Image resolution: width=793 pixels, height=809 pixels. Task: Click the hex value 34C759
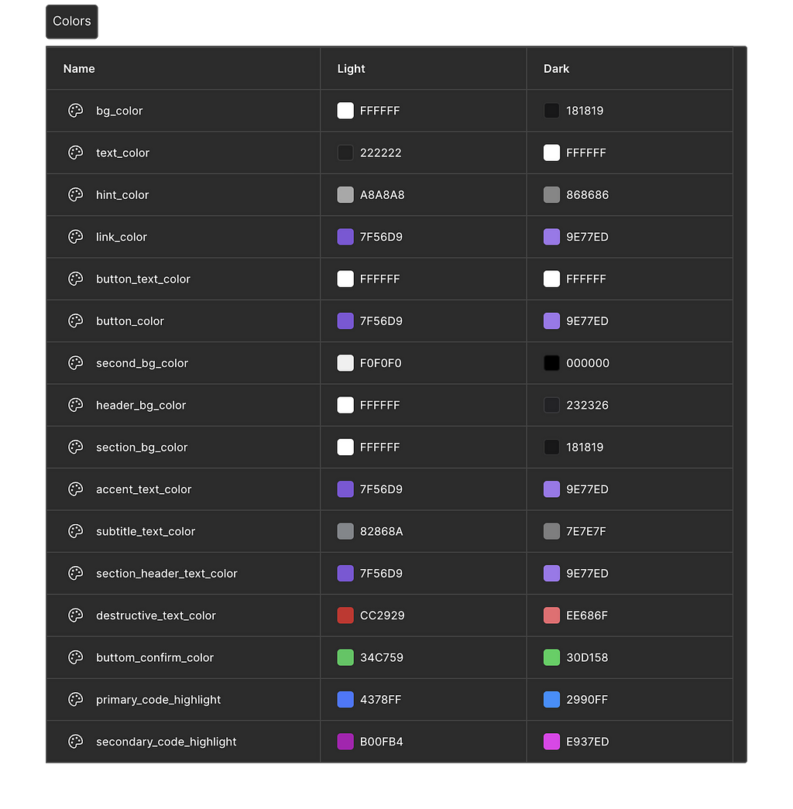[382, 657]
